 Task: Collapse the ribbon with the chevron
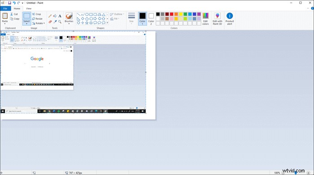pyautogui.click(x=308, y=9)
